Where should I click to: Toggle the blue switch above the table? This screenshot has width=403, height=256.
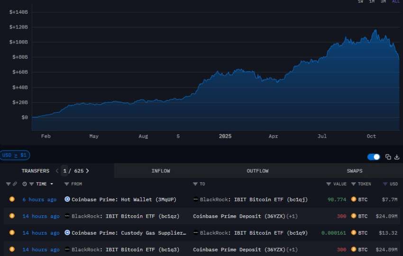click(374, 157)
